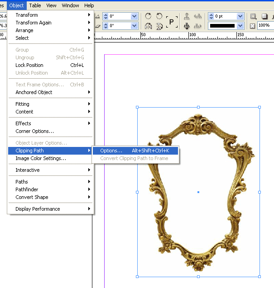Image resolution: width=274 pixels, height=288 pixels.
Task: Expand the Display Performance submenu
Action: [x=50, y=209]
